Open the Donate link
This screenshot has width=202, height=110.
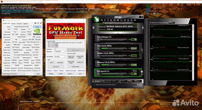[61, 71]
